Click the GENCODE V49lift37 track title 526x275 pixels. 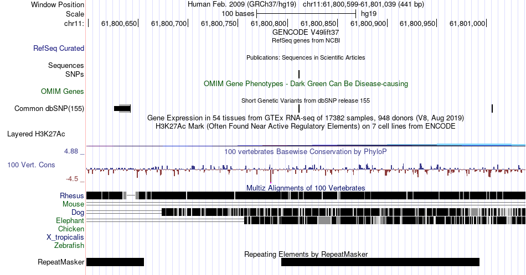click(x=306, y=33)
